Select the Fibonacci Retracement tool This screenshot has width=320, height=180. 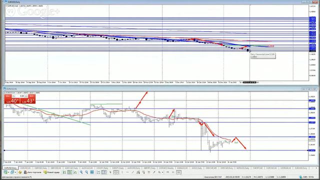[143, 172]
